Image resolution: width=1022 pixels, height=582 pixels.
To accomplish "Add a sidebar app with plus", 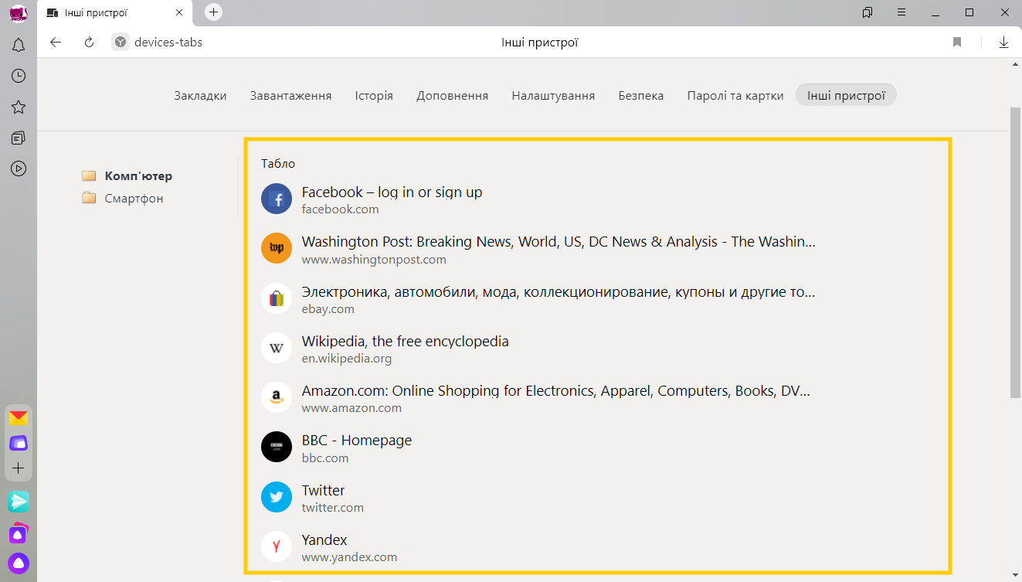I will 19,468.
